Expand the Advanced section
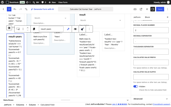Screen dimensions: 171x107 point(151,99)
